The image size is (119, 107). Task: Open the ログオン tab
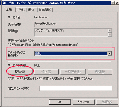click(x=21, y=10)
